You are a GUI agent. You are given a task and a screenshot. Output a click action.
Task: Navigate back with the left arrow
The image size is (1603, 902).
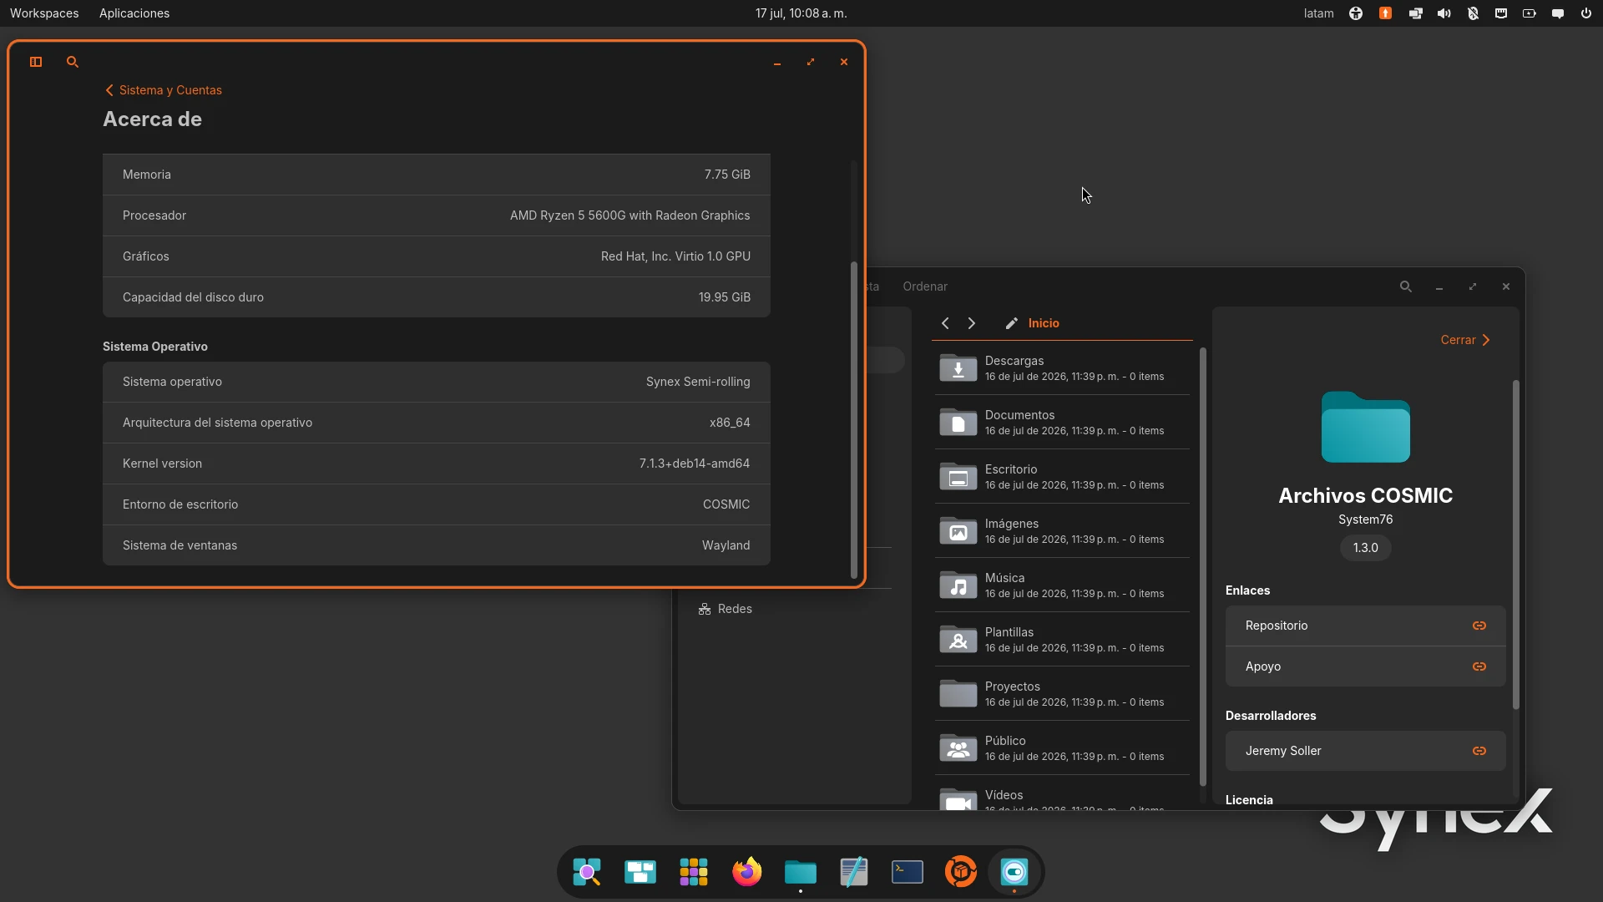[x=945, y=323]
